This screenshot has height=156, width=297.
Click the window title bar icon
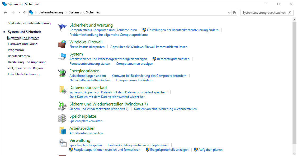tap(4, 4)
